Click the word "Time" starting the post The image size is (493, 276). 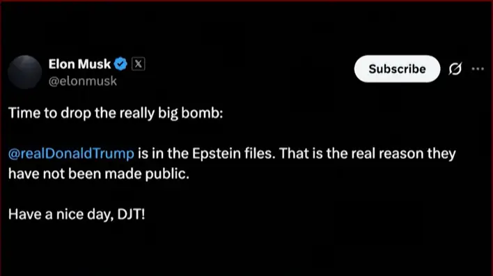point(24,113)
